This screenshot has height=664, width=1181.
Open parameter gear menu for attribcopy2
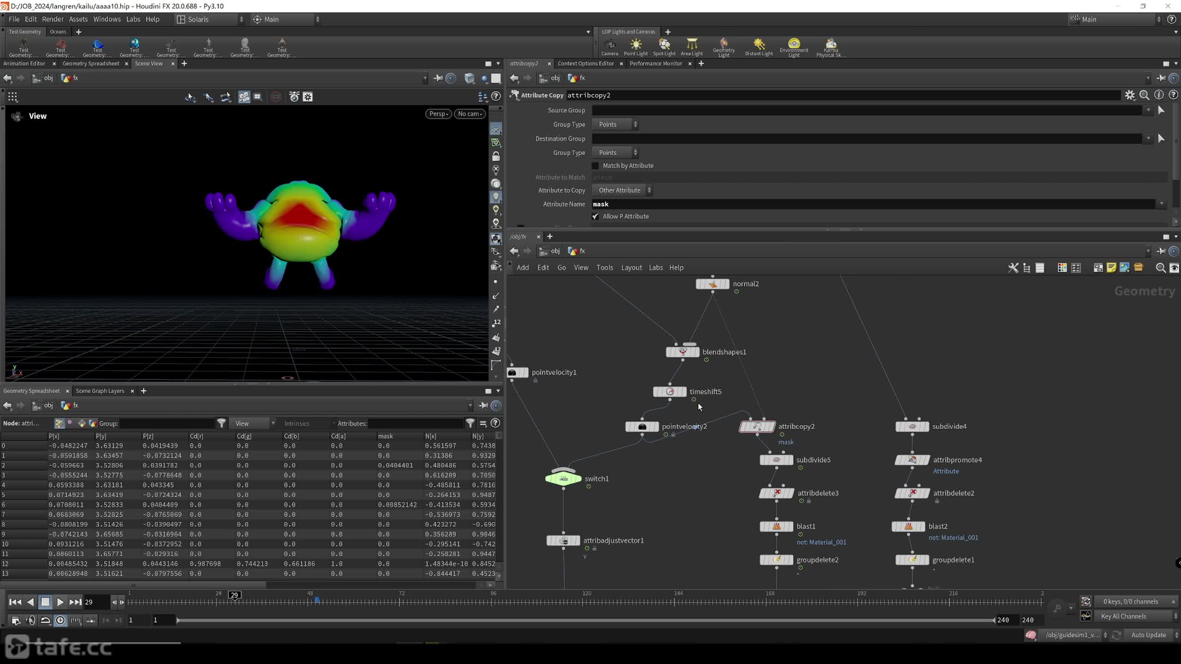click(1129, 95)
